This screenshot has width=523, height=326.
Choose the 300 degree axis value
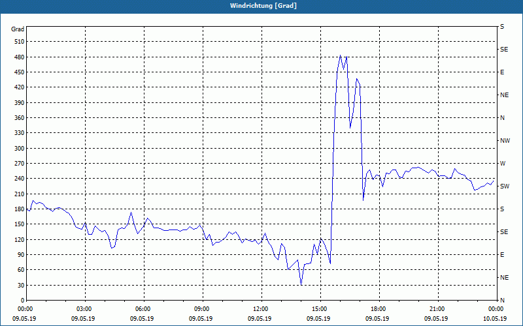pyautogui.click(x=20, y=149)
